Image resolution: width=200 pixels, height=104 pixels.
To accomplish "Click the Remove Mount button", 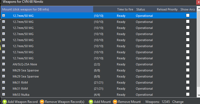I will coord(127,102).
